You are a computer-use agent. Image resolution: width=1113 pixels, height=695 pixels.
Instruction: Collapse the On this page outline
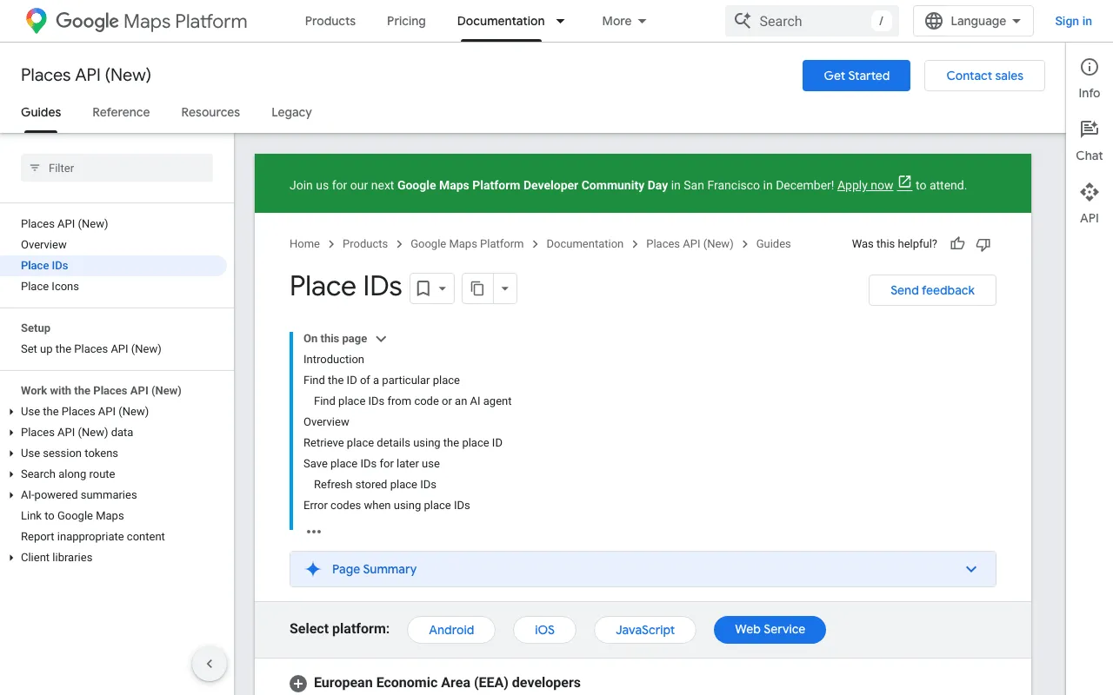pyautogui.click(x=381, y=339)
